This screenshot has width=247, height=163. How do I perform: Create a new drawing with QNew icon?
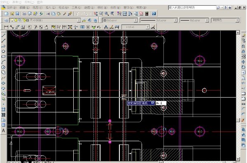point(6,14)
